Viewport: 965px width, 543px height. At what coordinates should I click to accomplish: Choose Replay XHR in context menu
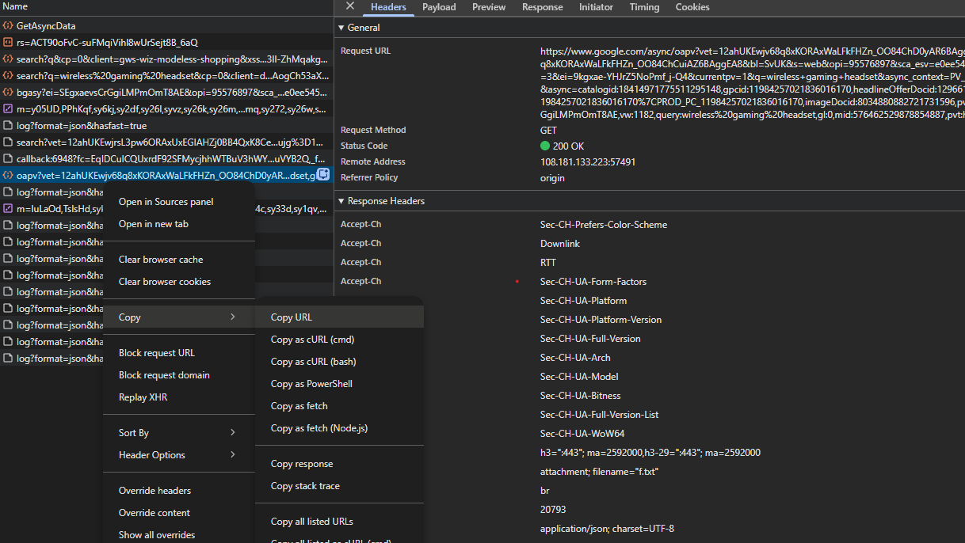click(x=143, y=397)
